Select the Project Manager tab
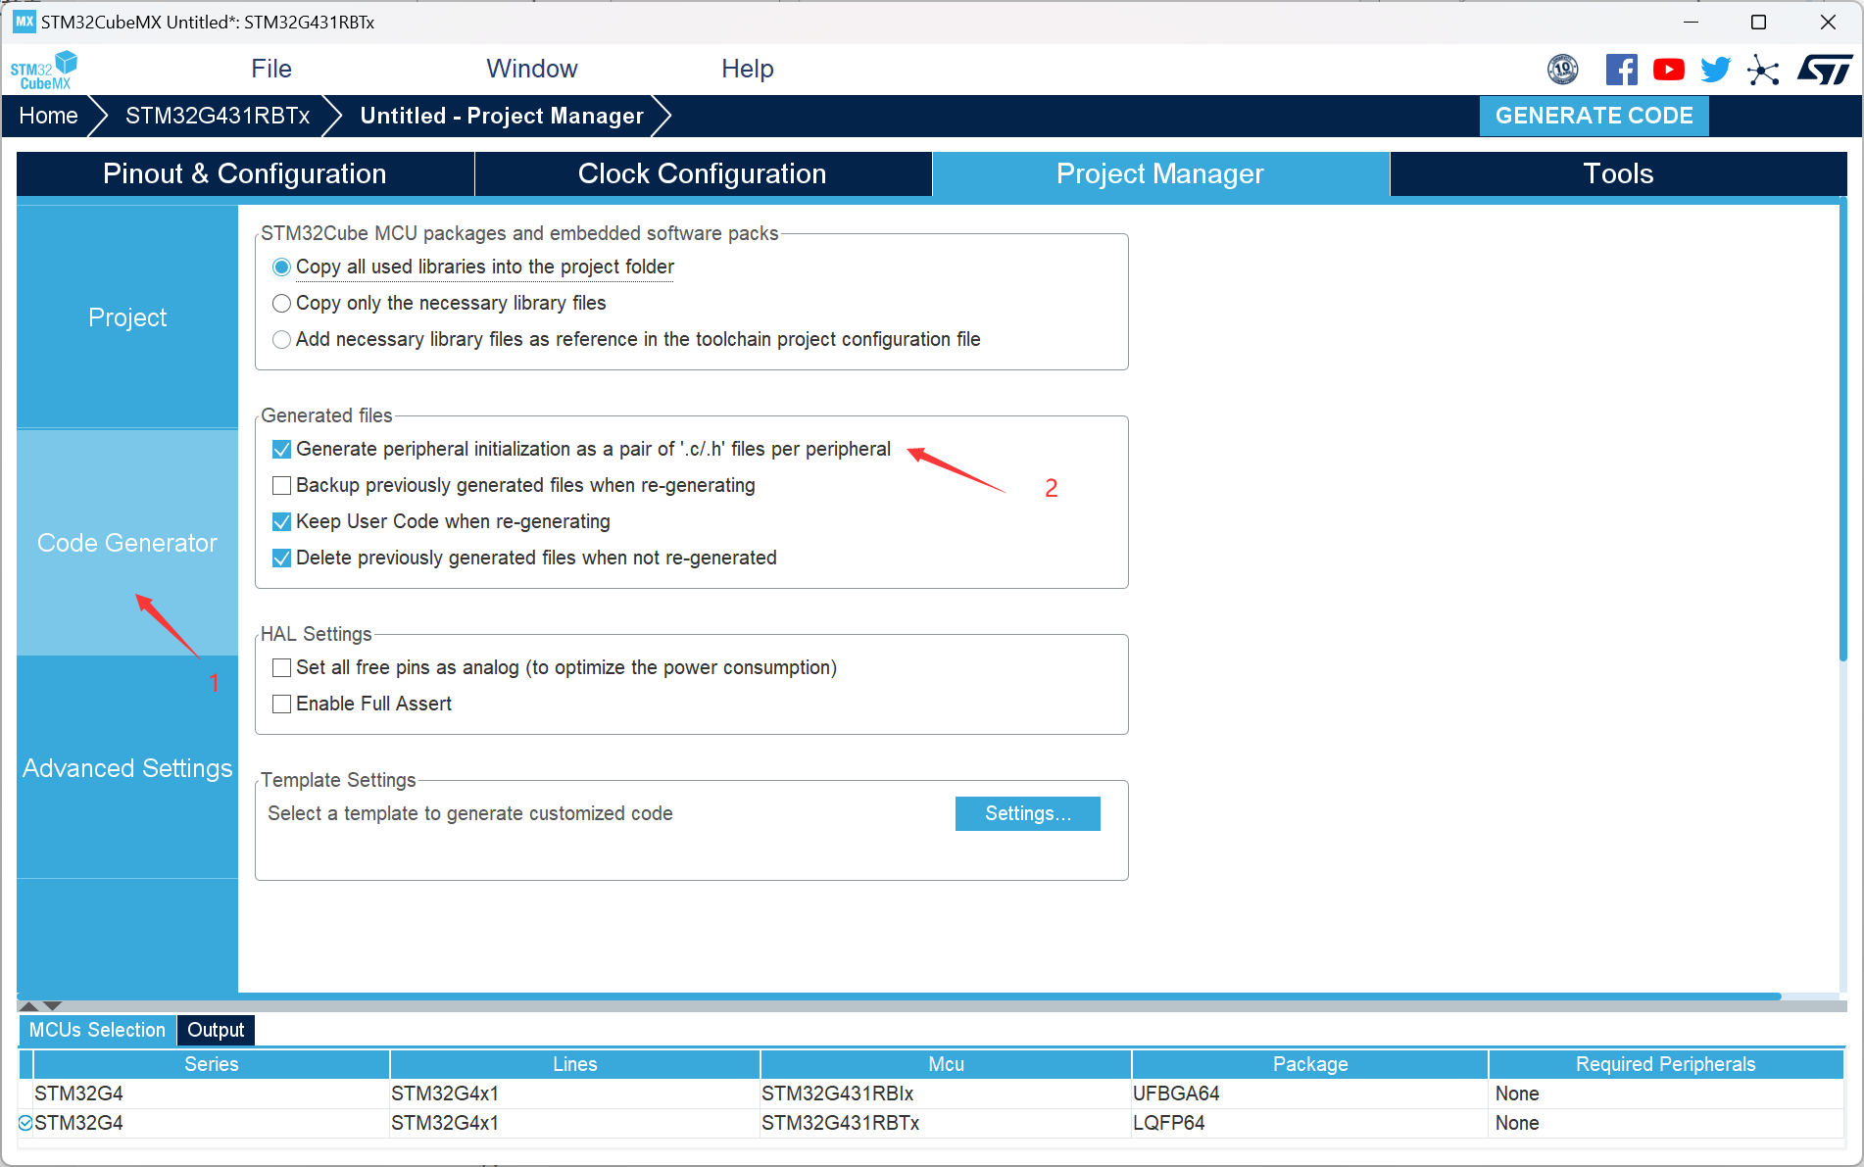This screenshot has width=1864, height=1167. [x=1160, y=174]
